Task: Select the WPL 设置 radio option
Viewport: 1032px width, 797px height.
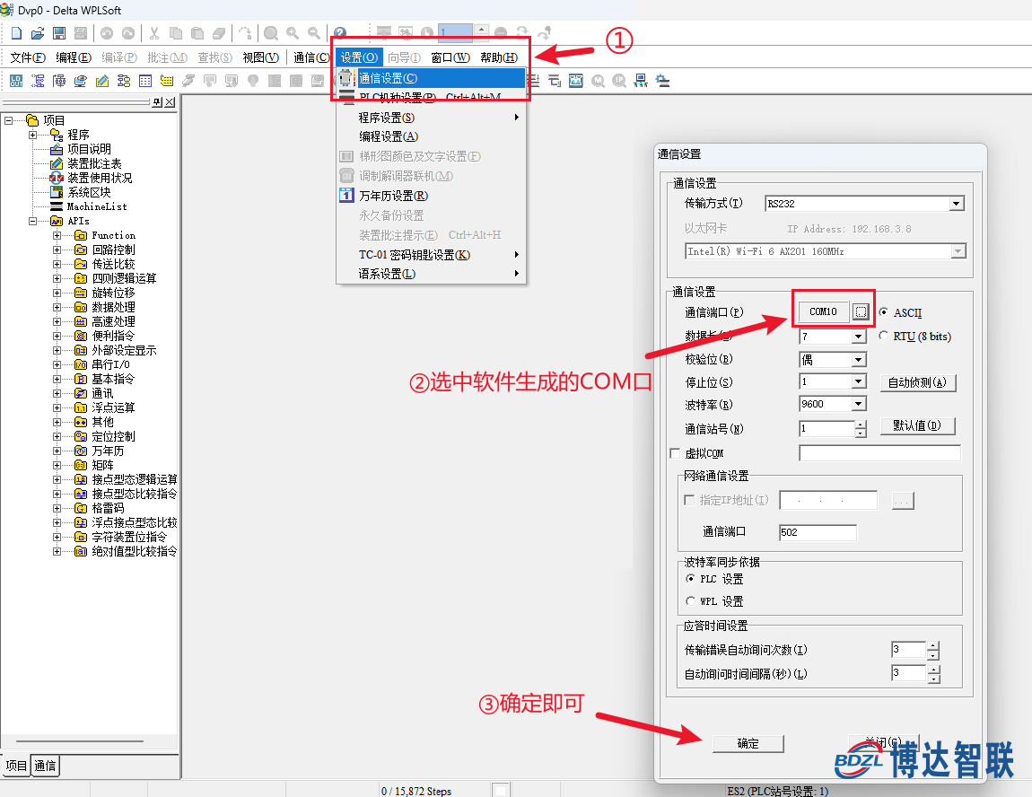Action: [690, 601]
